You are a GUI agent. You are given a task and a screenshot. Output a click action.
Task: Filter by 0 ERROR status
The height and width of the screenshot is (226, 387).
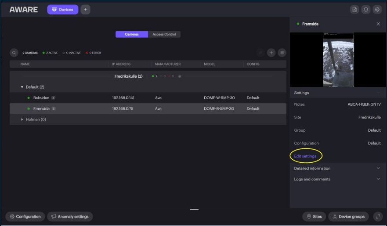(x=93, y=53)
